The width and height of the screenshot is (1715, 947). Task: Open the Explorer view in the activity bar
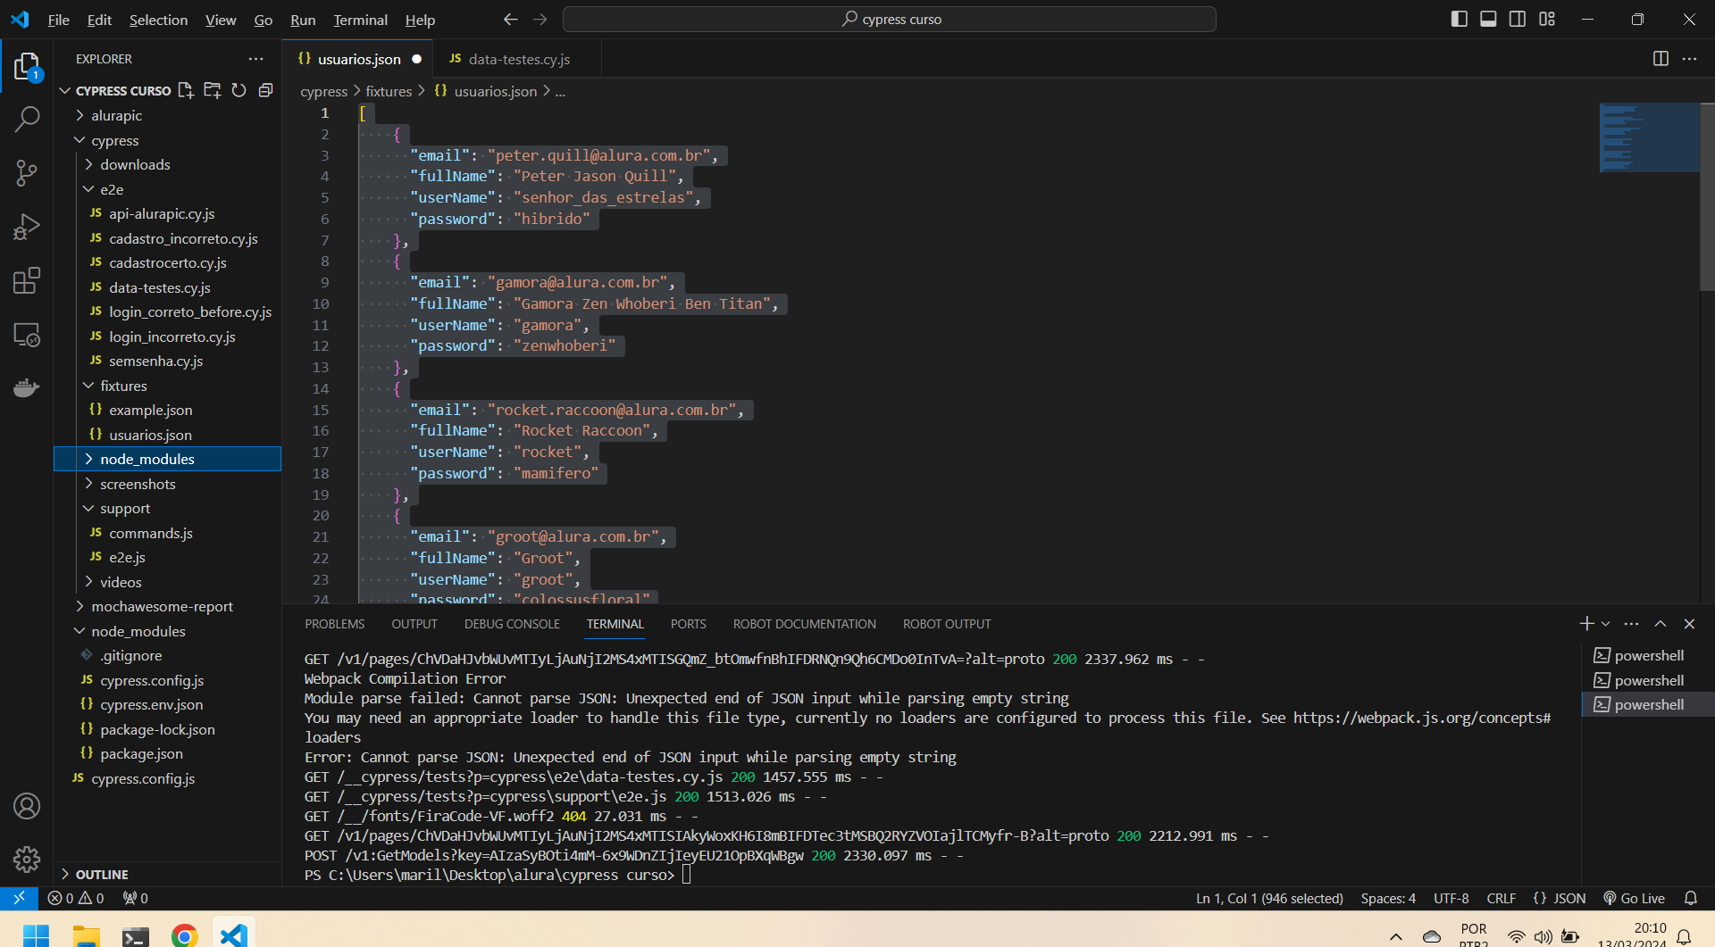(27, 66)
